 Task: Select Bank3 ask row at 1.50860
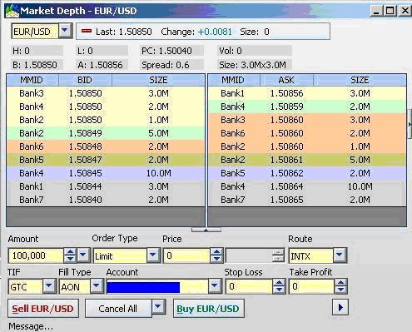tap(307, 120)
